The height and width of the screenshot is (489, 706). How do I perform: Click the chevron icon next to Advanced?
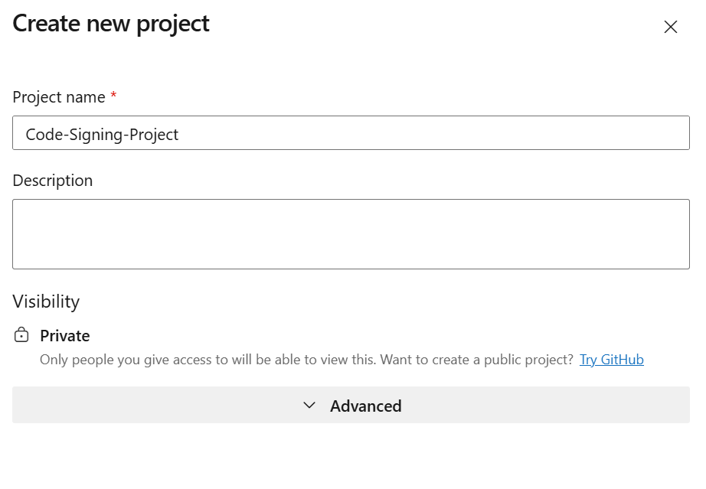[309, 406]
